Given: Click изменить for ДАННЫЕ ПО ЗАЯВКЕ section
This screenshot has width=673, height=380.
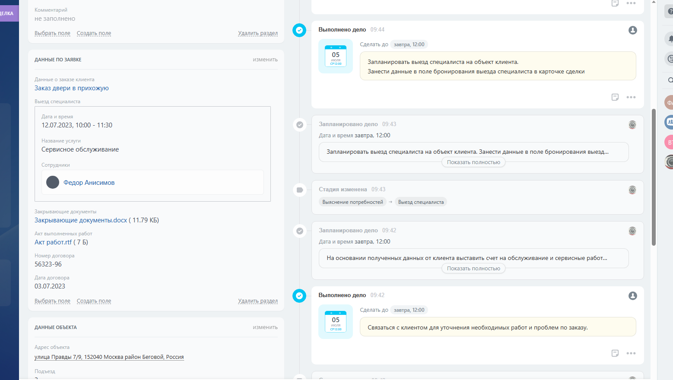Looking at the screenshot, I should 265,60.
